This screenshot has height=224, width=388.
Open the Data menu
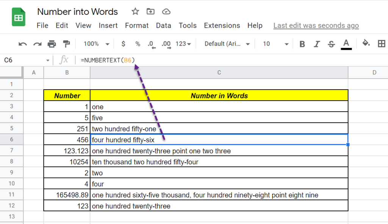point(163,25)
